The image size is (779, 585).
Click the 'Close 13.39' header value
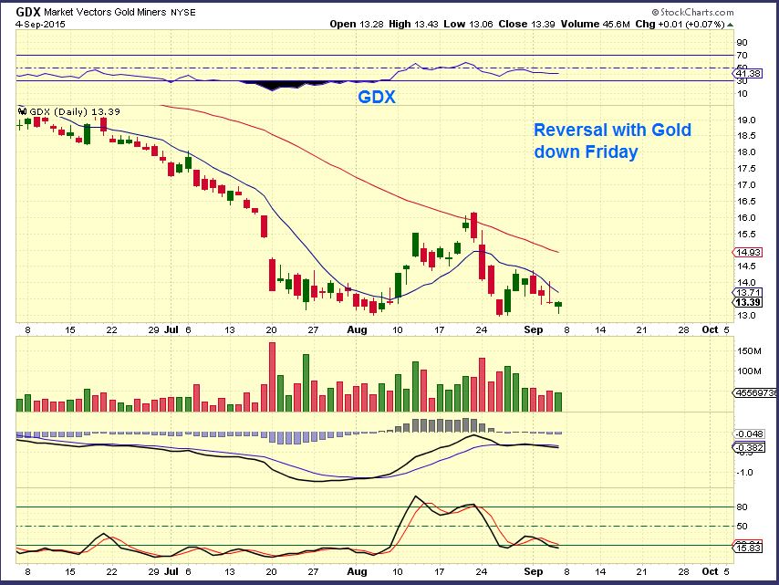point(526,24)
